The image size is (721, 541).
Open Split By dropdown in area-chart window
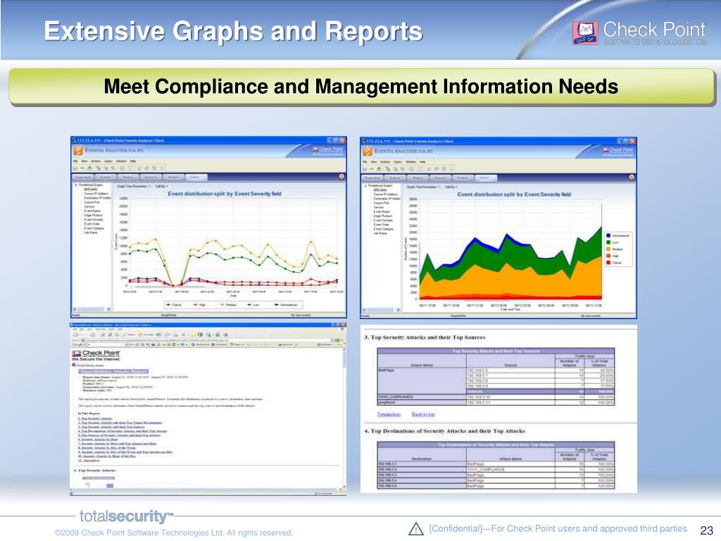[451, 187]
